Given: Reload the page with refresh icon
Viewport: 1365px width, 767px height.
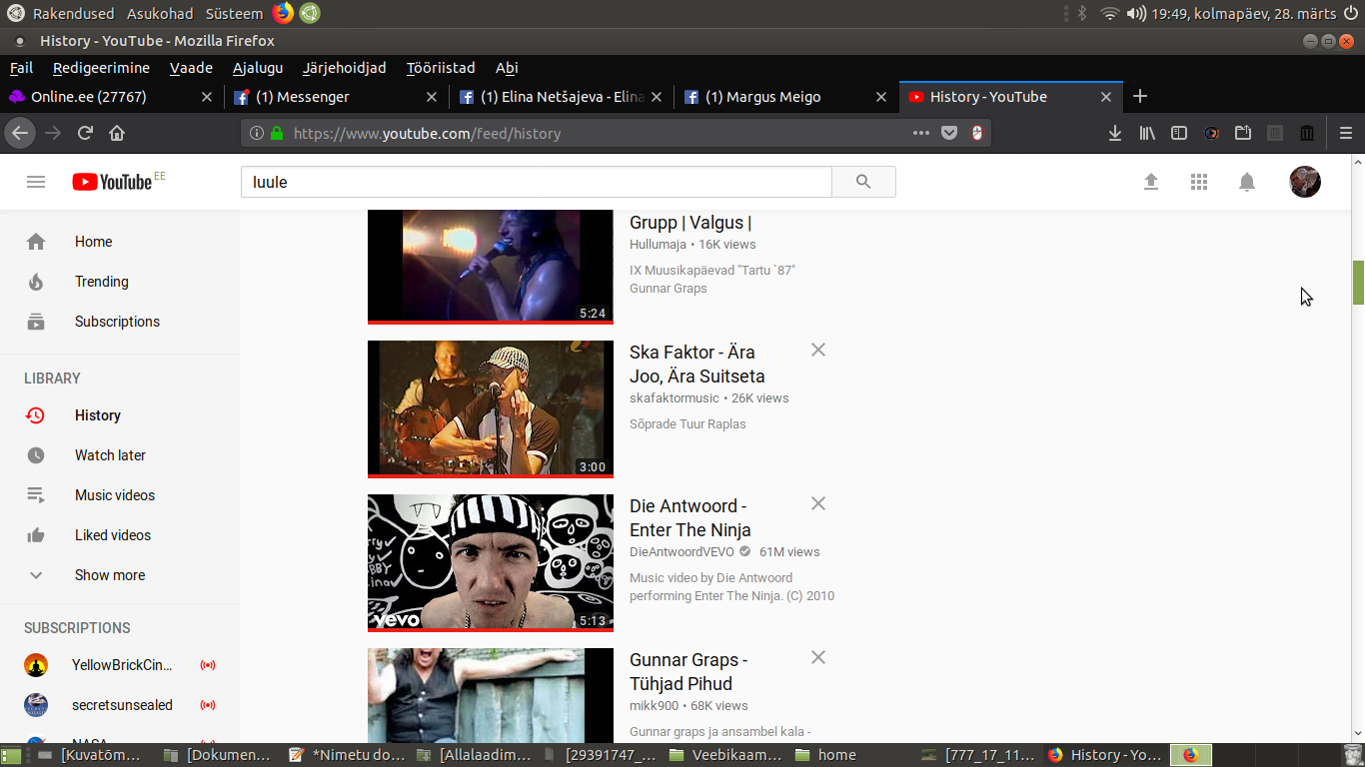Looking at the screenshot, I should click(85, 133).
